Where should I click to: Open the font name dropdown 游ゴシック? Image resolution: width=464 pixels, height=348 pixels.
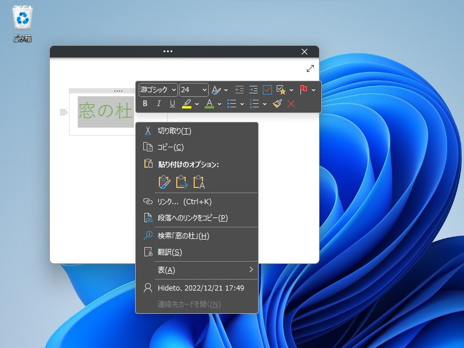click(158, 90)
